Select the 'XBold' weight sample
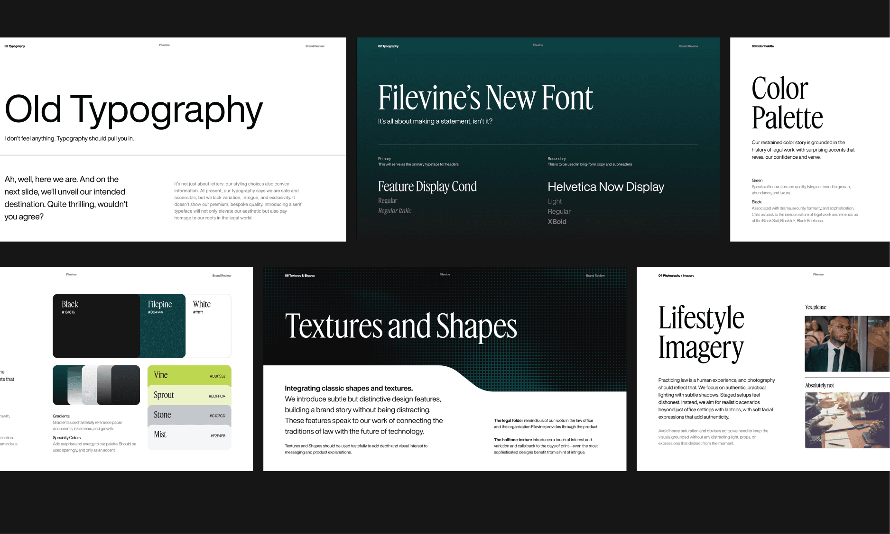This screenshot has height=534, width=890. 557,222
